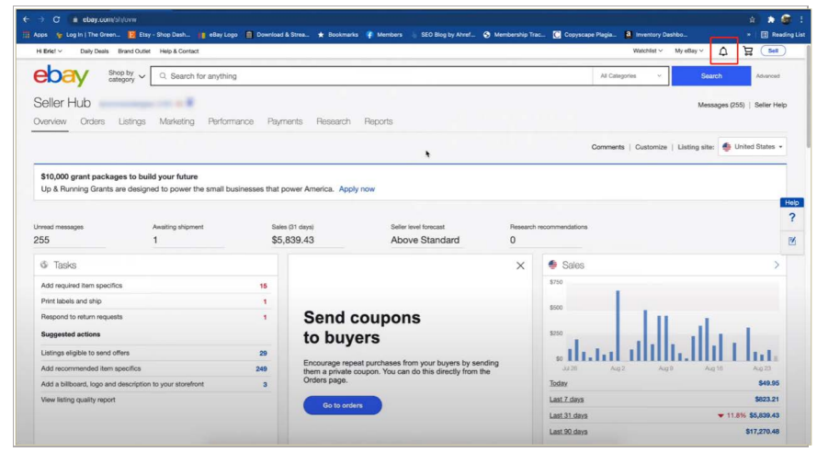This screenshot has width=817, height=452.
Task: Expand the Watchlist dropdown
Action: (648, 51)
